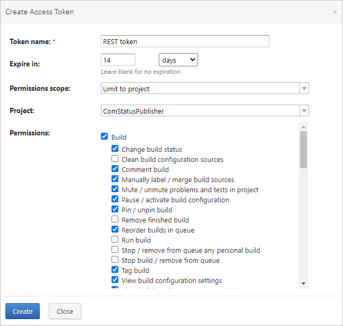Uncheck the Comment build permission
343x326 pixels.
115,169
